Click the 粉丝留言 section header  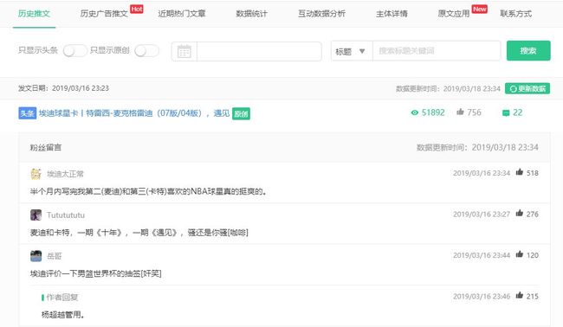tap(46, 147)
